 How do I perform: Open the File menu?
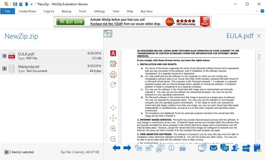pos(8,11)
